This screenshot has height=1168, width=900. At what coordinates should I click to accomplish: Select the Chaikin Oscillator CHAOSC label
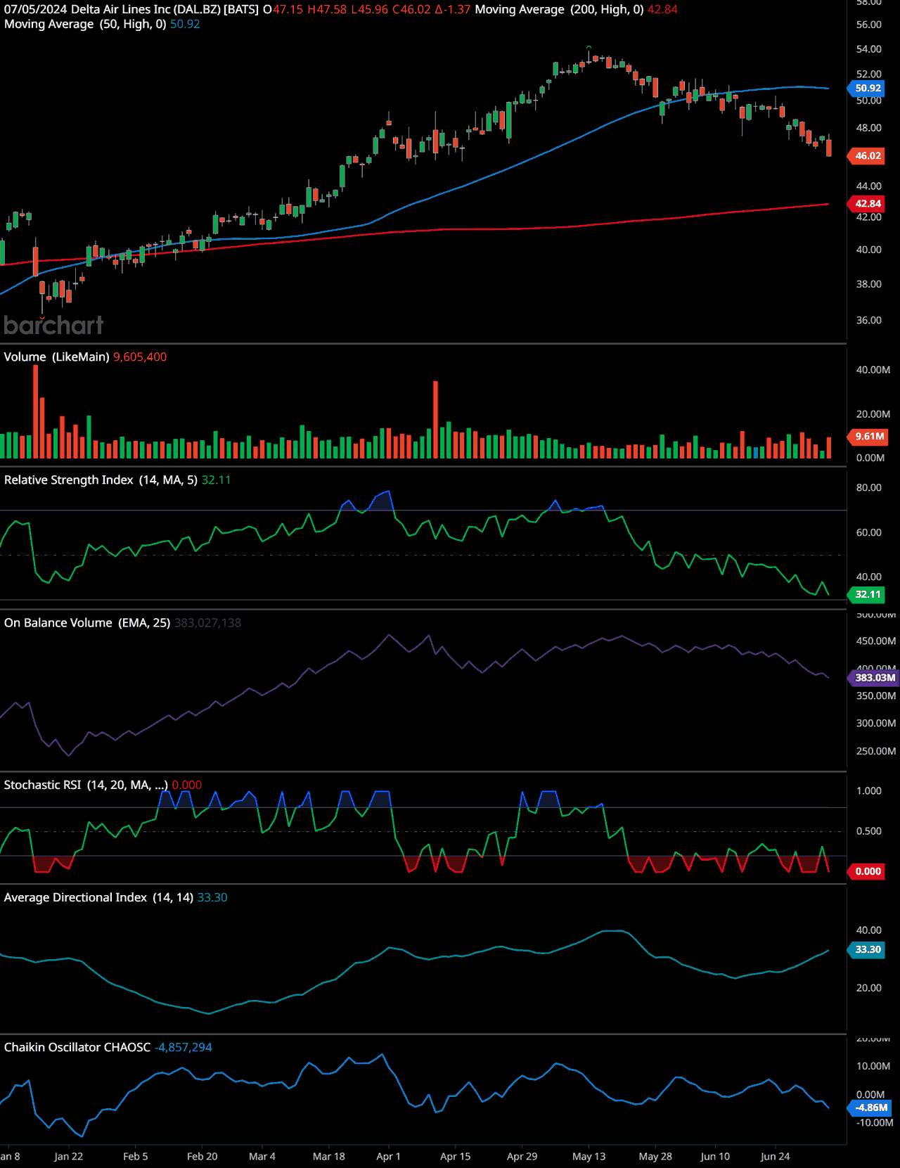[x=77, y=1048]
